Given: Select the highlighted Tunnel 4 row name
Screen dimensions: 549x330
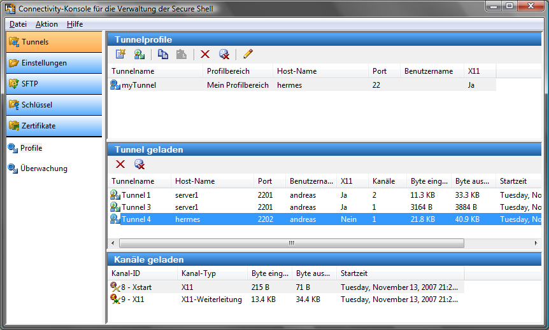Looking at the screenshot, I should (x=136, y=219).
